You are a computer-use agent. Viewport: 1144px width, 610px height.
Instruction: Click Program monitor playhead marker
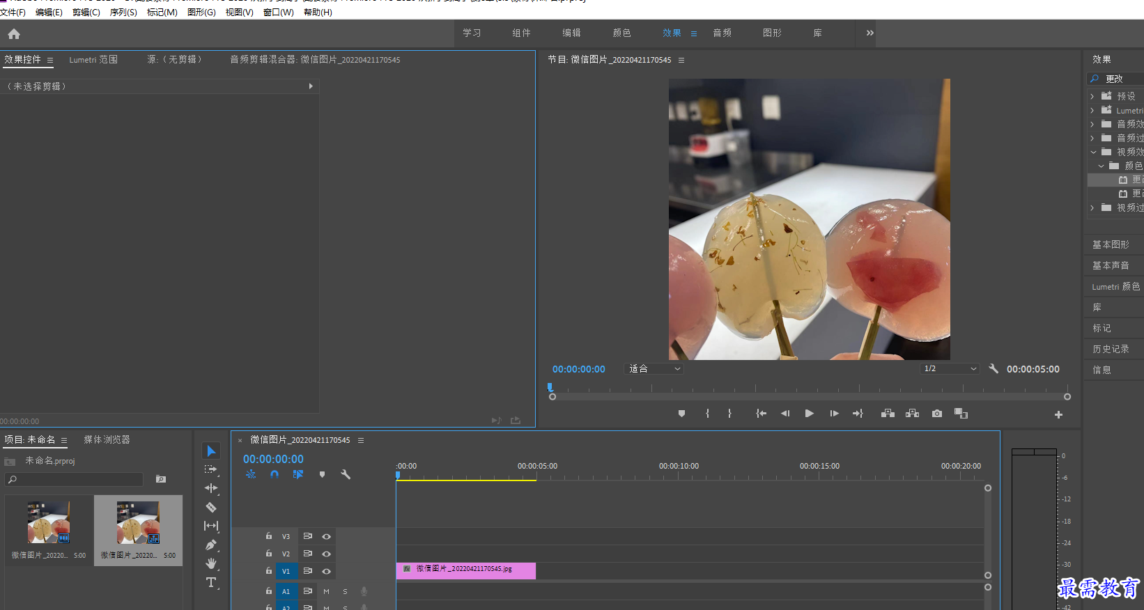[550, 387]
